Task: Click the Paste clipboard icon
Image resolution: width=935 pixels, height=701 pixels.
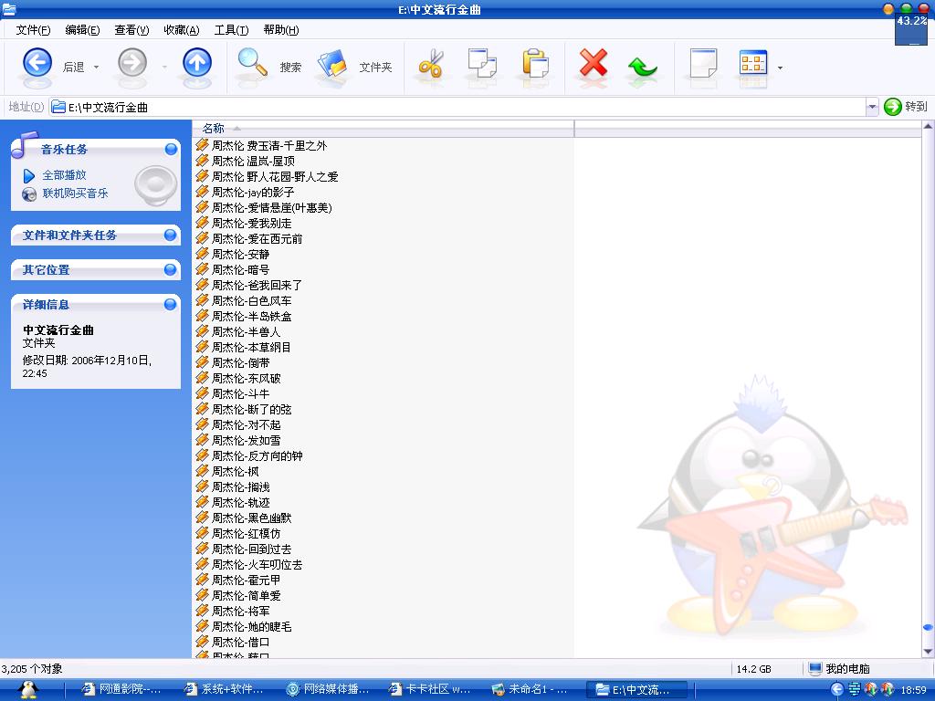Action: click(535, 64)
